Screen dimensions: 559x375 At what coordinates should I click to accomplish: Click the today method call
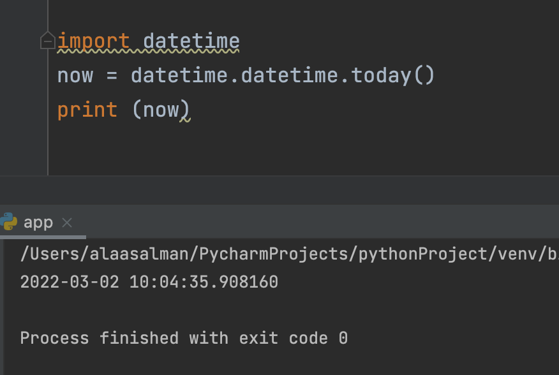[381, 75]
